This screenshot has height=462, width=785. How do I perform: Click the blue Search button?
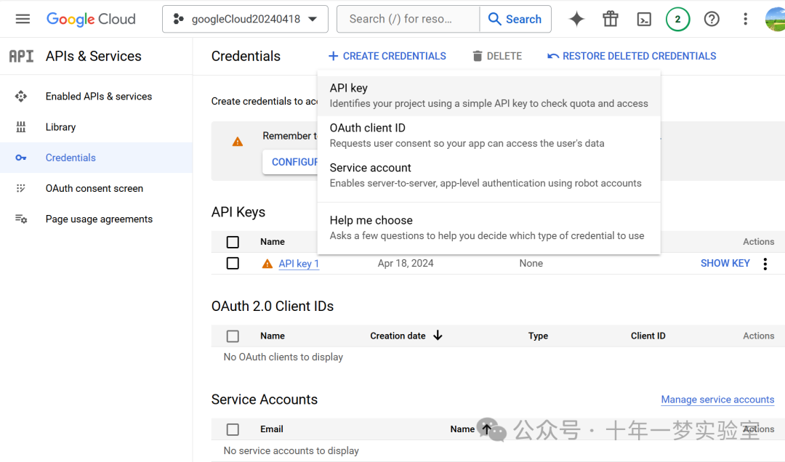coord(515,19)
